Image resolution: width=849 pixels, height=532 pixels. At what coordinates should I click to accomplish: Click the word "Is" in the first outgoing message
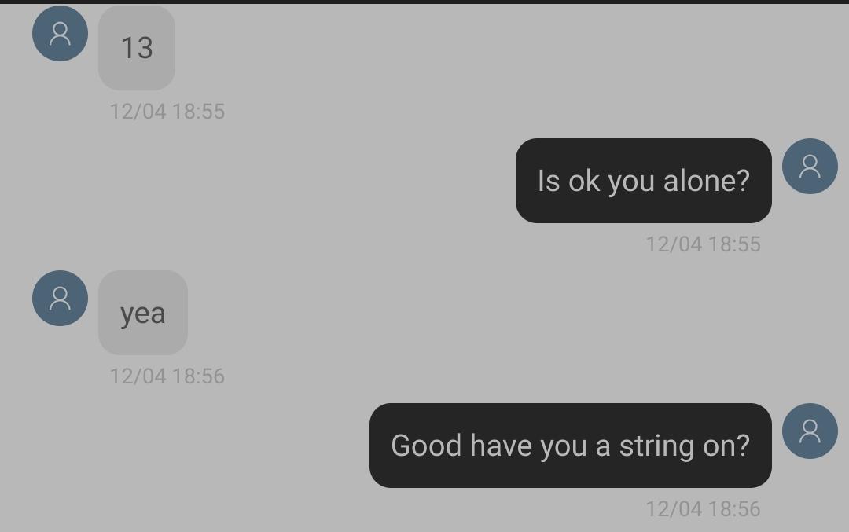tap(549, 181)
